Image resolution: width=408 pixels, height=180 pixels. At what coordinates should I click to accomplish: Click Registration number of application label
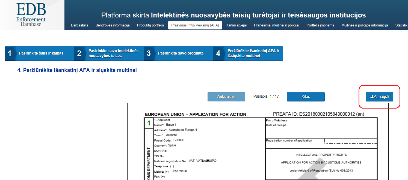(289, 141)
